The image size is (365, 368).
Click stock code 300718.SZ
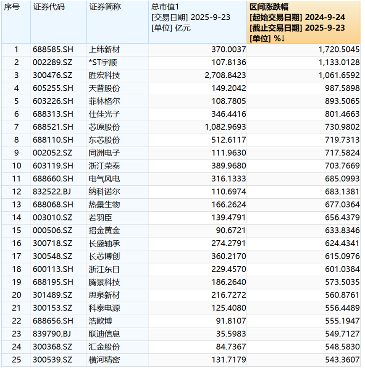click(53, 243)
